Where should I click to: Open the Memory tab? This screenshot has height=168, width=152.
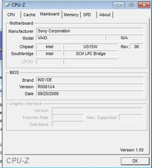pos(71,15)
